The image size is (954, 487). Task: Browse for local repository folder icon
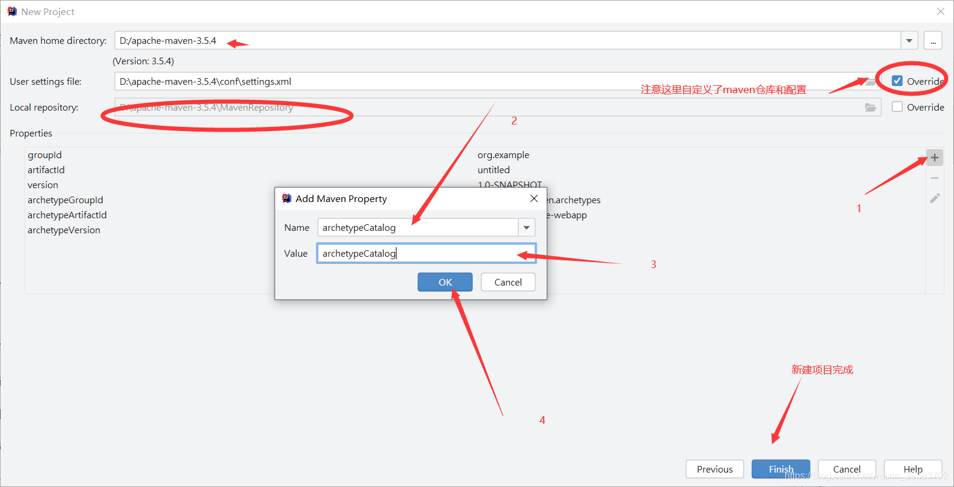870,108
